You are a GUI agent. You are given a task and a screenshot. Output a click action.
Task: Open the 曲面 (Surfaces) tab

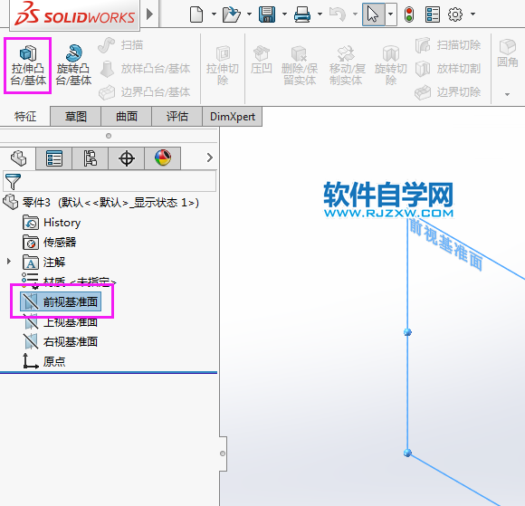[126, 117]
